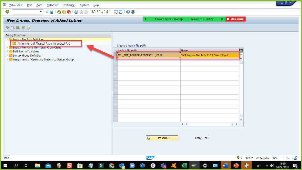Select the second empty row selector box
Viewport: 302px width, 170px height.
point(115,63)
